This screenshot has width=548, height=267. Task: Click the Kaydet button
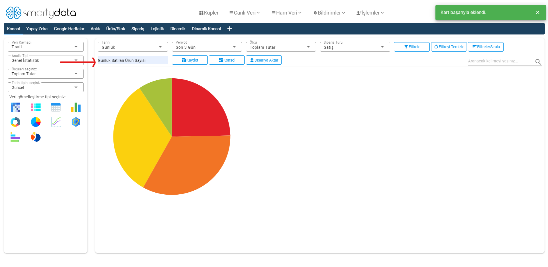(190, 60)
